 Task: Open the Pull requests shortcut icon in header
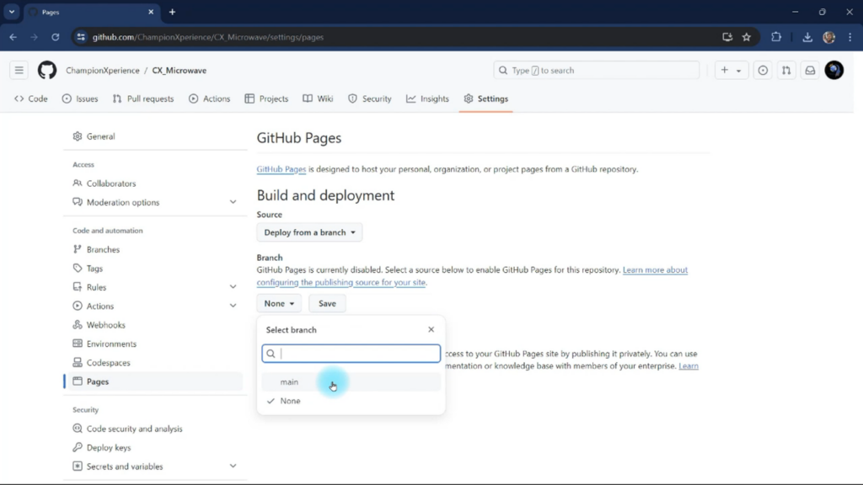pyautogui.click(x=786, y=71)
